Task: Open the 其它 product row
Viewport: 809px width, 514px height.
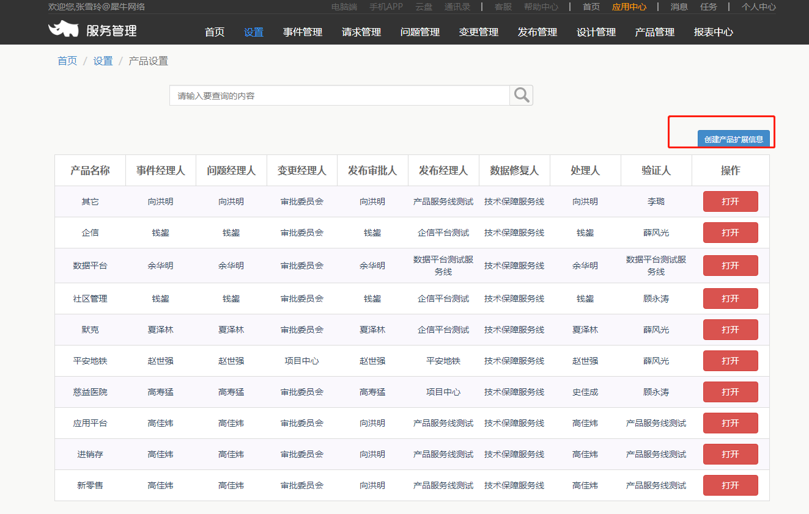Action: [730, 201]
